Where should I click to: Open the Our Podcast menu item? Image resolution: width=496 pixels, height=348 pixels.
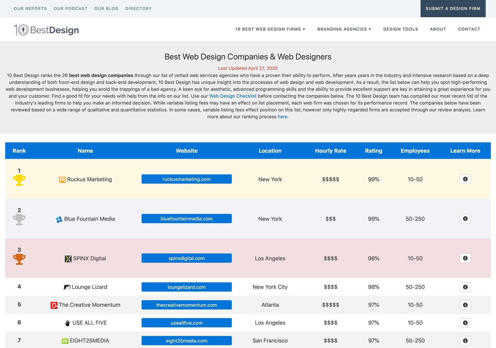click(70, 9)
